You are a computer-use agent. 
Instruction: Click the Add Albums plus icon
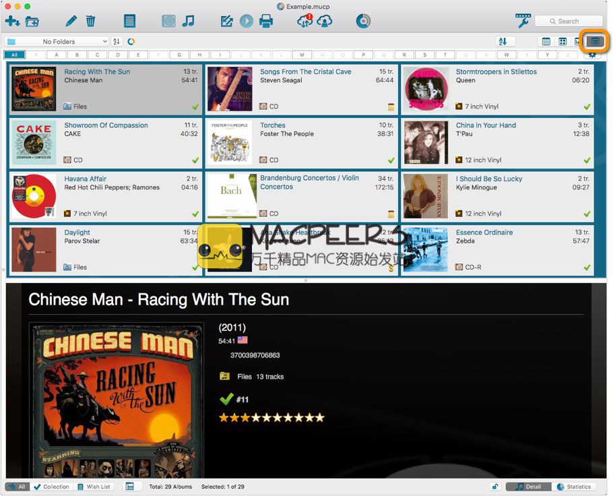point(13,21)
